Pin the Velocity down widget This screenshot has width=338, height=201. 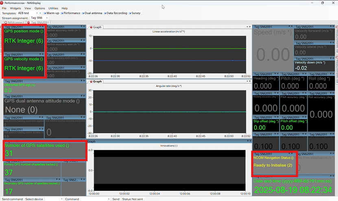pos(331,58)
